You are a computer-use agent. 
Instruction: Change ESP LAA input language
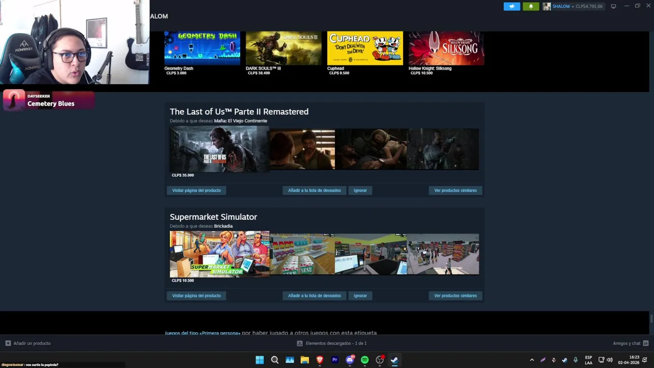589,360
